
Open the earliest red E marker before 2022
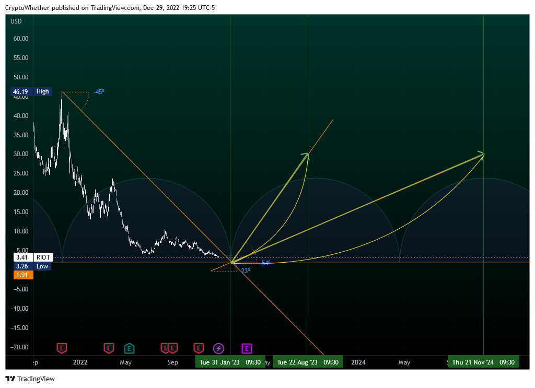click(62, 348)
